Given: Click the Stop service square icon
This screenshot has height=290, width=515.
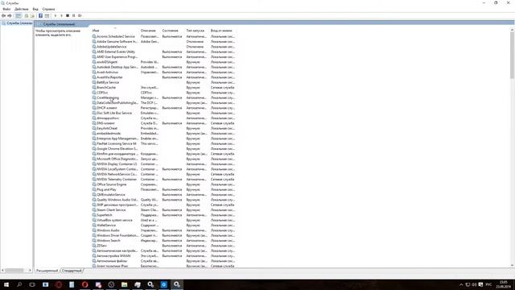Looking at the screenshot, I should coord(68,16).
